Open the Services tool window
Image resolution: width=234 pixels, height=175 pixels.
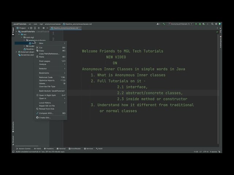tap(88, 148)
